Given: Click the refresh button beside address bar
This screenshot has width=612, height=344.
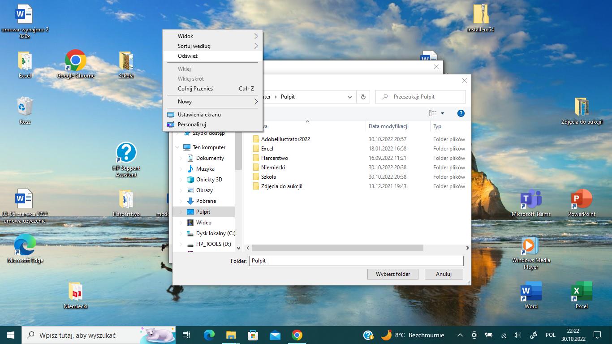Looking at the screenshot, I should click(x=363, y=97).
